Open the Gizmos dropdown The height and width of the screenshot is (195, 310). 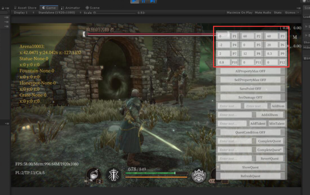(292, 12)
